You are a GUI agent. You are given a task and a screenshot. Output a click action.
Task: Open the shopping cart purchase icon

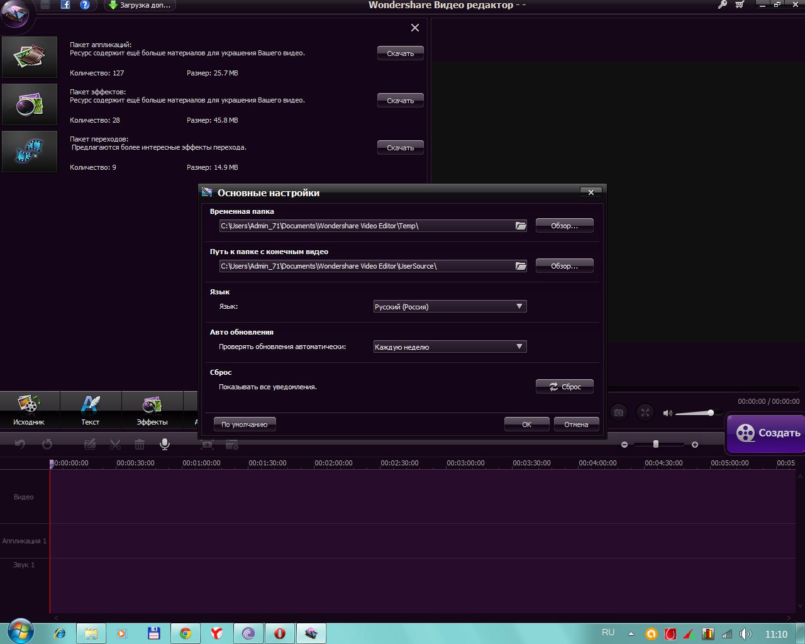[x=740, y=5]
